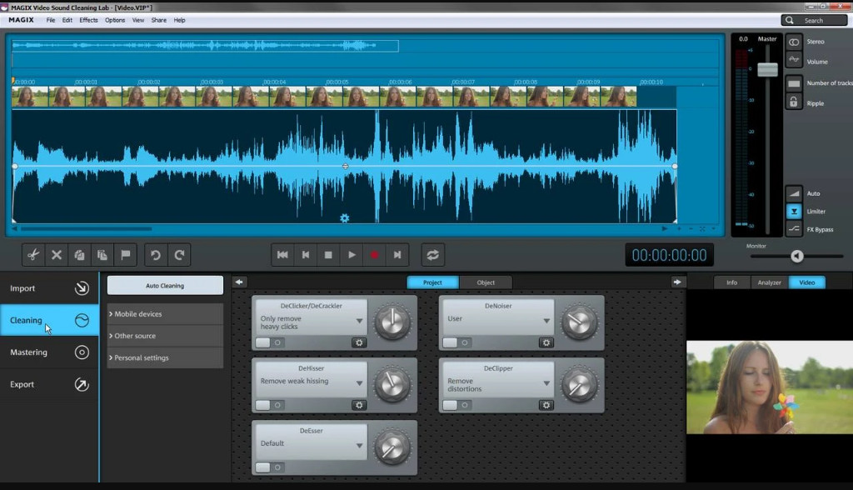Viewport: 853px width, 490px height.
Task: Switch to the Analyzer tab
Action: [x=769, y=282]
